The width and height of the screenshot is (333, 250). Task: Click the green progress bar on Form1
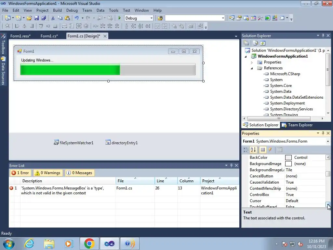point(108,69)
